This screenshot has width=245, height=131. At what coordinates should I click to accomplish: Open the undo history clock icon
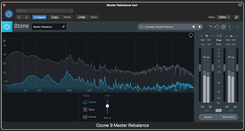[x=217, y=27]
